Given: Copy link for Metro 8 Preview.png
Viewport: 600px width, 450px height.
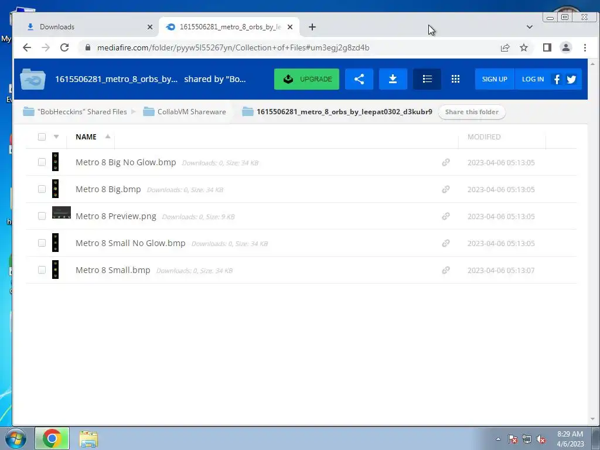Looking at the screenshot, I should [446, 216].
